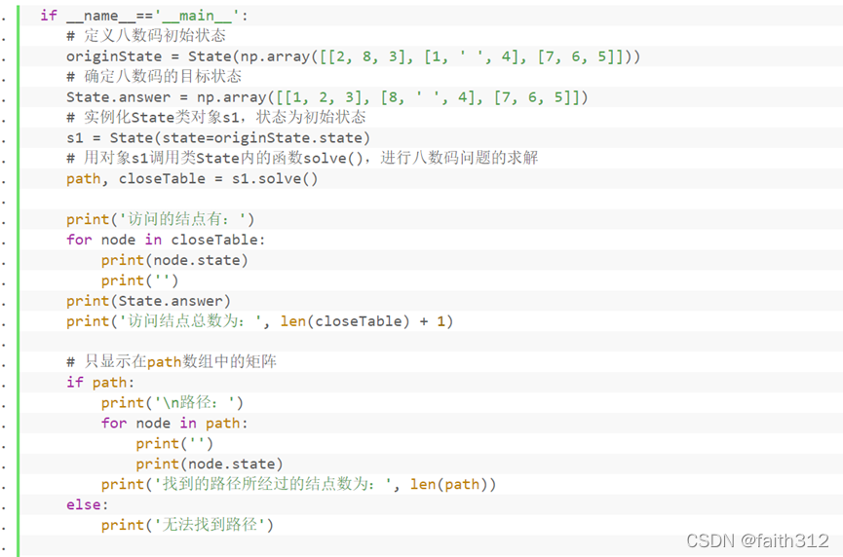The height and width of the screenshot is (557, 843).
Task: Click the line "s1 = State(state=originState.state)"
Action: (218, 138)
